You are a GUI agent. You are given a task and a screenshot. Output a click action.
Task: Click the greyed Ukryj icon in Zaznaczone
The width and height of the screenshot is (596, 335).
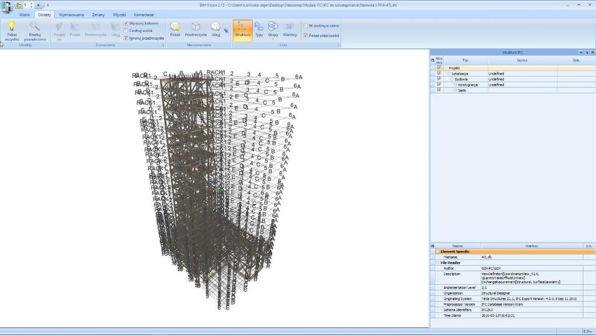pyautogui.click(x=115, y=26)
